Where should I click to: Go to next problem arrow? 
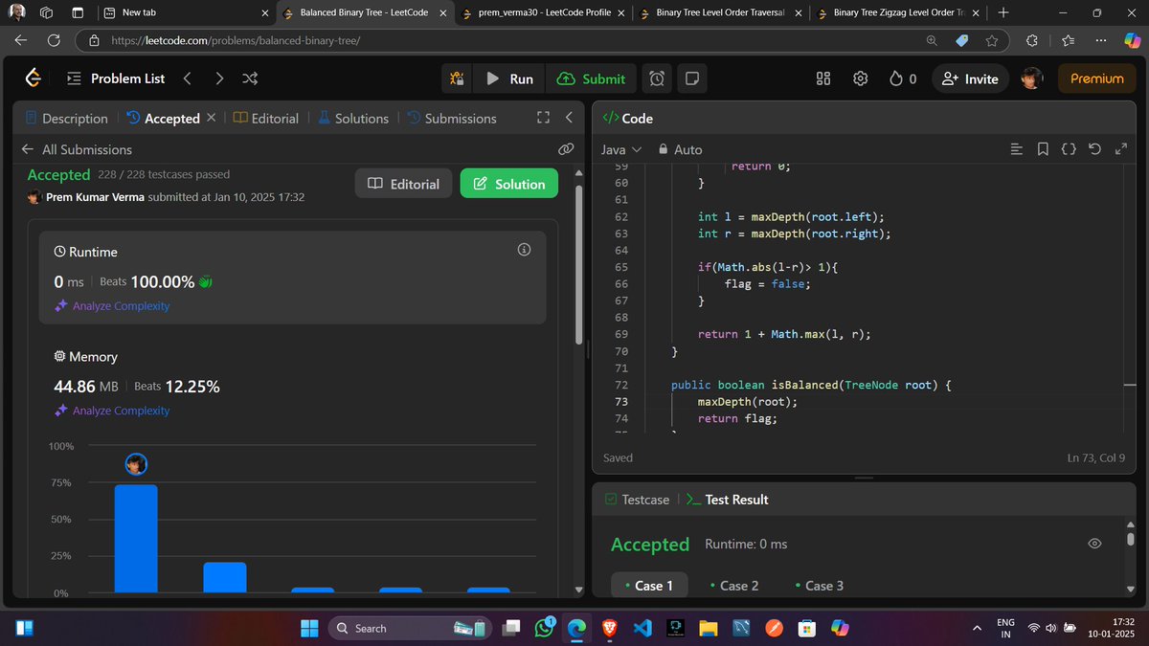point(219,78)
